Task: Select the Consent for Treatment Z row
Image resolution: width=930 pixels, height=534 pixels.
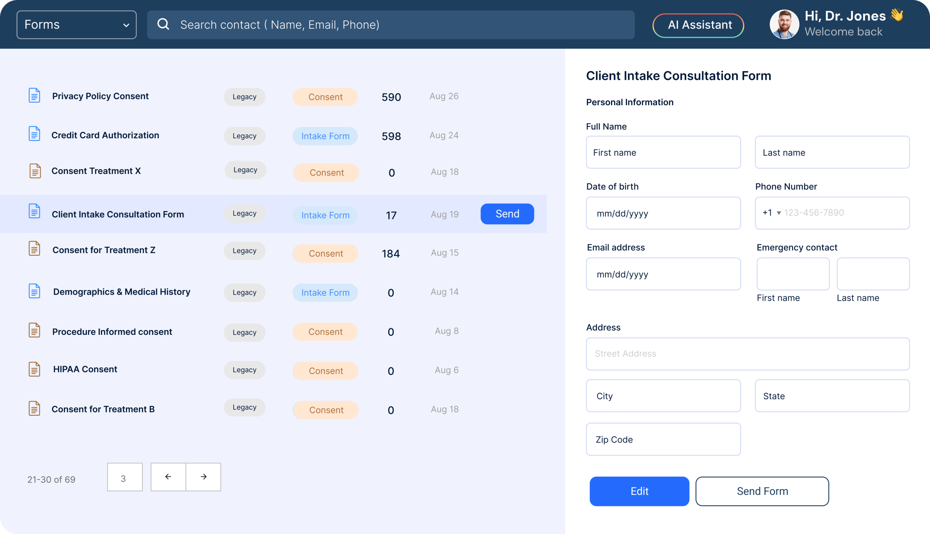Action: pyautogui.click(x=104, y=250)
